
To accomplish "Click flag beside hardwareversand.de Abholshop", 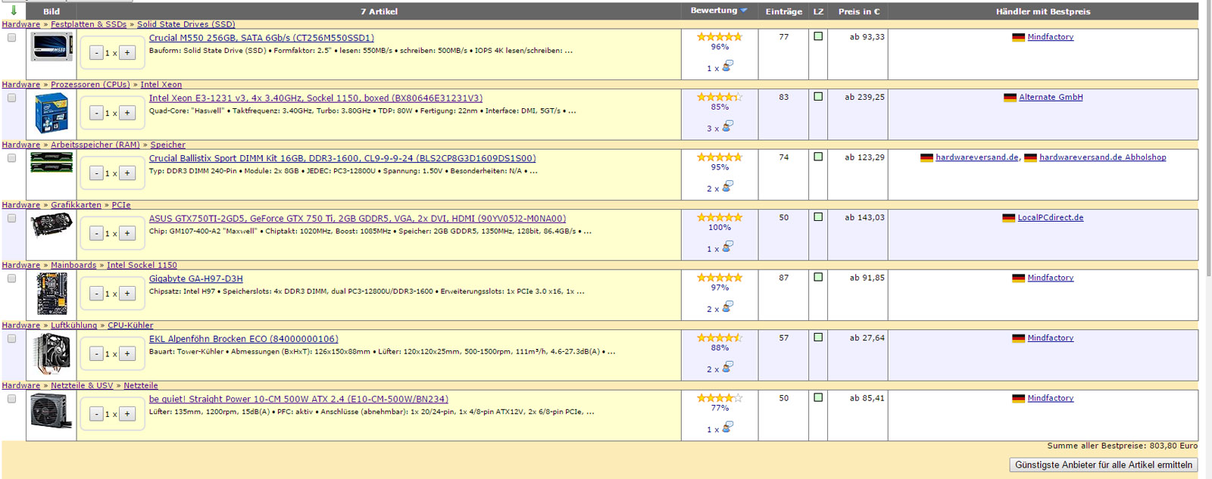I will coord(1030,157).
